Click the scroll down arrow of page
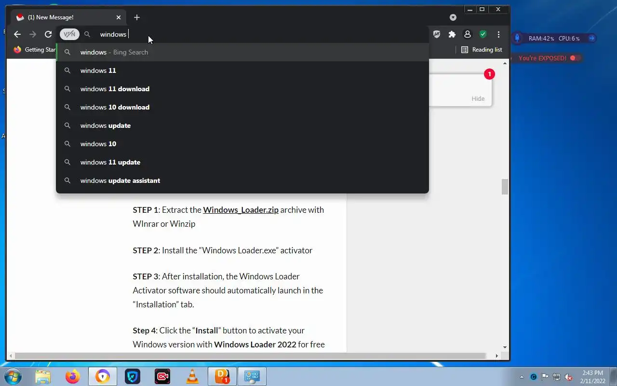This screenshot has width=617, height=386. pyautogui.click(x=505, y=347)
